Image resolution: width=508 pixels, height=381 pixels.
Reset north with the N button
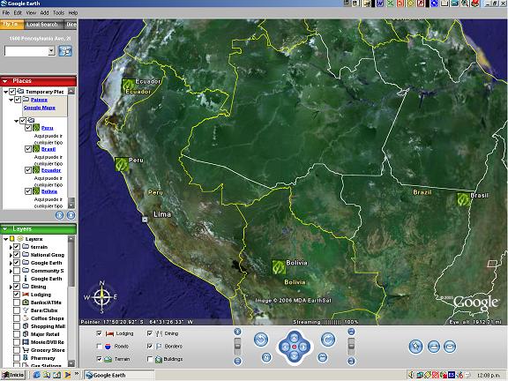266,357
